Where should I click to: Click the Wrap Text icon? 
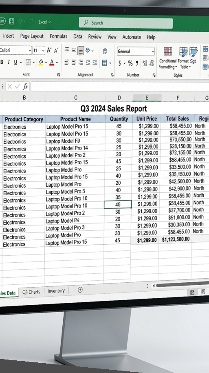tap(105, 51)
